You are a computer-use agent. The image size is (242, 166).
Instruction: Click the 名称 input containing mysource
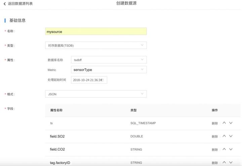pyautogui.click(x=96, y=32)
